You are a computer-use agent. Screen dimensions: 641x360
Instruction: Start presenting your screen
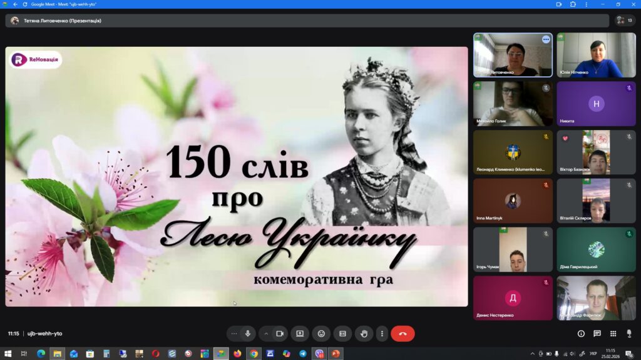300,334
